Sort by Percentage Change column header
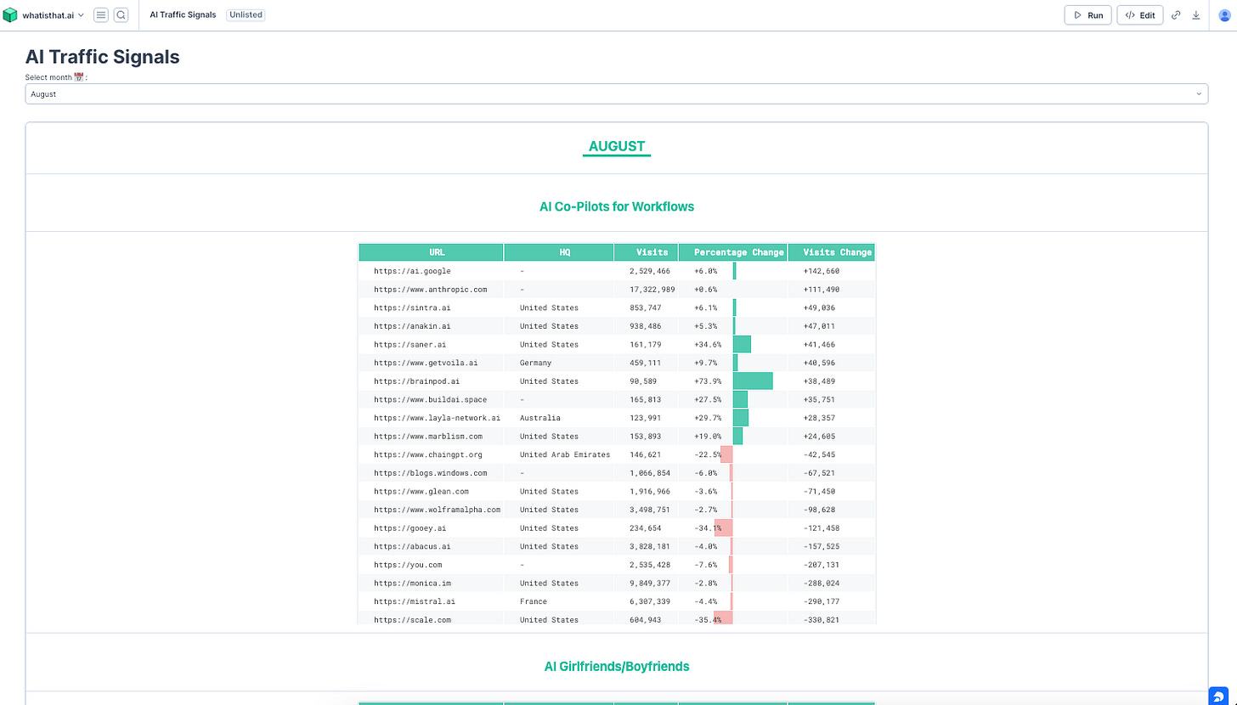1237x705 pixels. [x=733, y=252]
